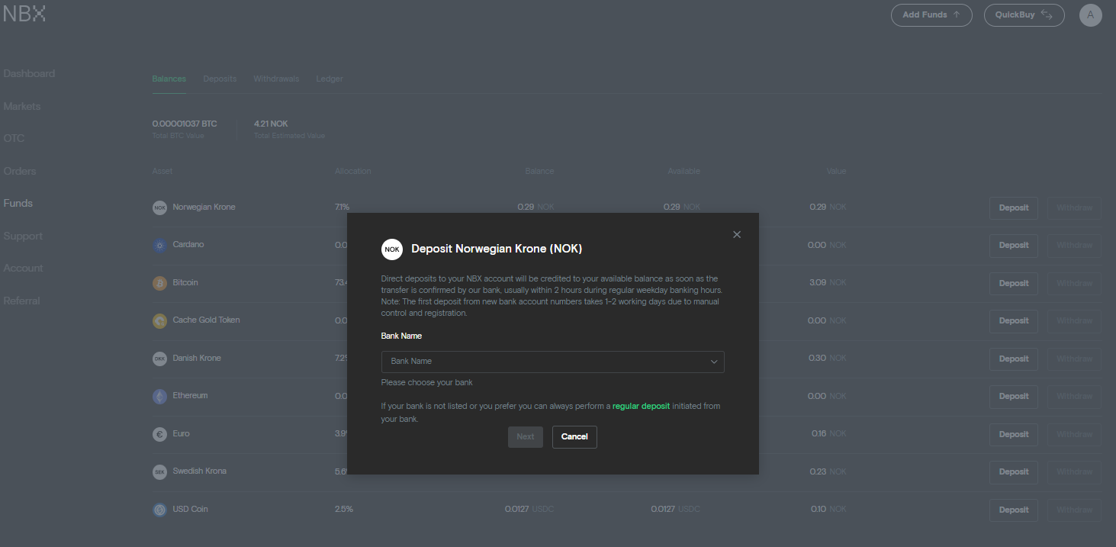This screenshot has height=547, width=1116.
Task: Click the NOK badge in deposit dialog
Action: click(392, 249)
